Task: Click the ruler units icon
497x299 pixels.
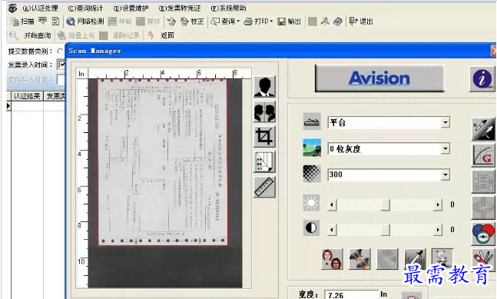Action: tap(265, 187)
